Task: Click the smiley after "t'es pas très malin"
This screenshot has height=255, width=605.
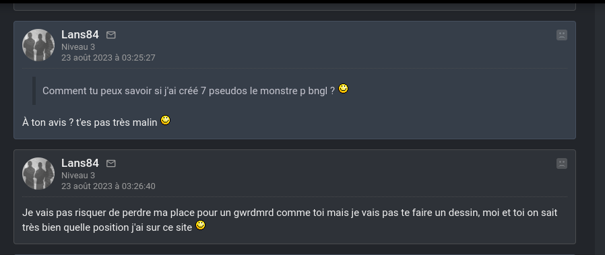Action: 165,120
